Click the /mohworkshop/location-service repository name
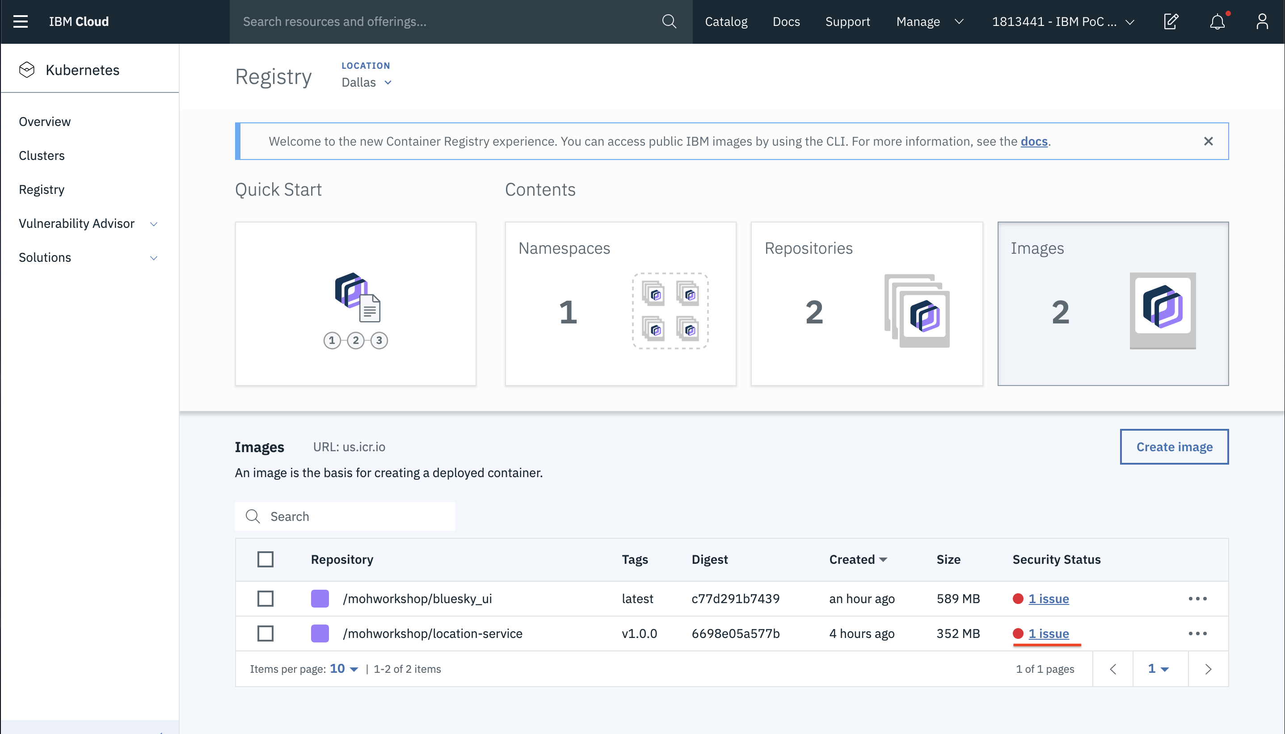 coord(432,633)
